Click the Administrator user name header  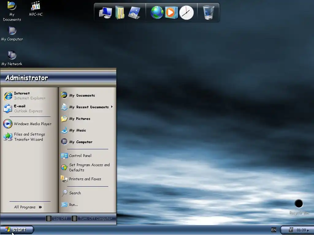(x=27, y=78)
